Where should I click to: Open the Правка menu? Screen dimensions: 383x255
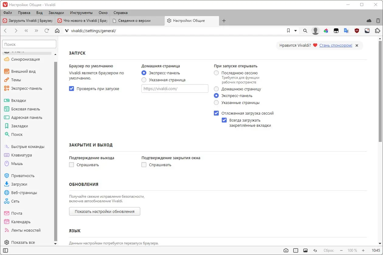24,13
